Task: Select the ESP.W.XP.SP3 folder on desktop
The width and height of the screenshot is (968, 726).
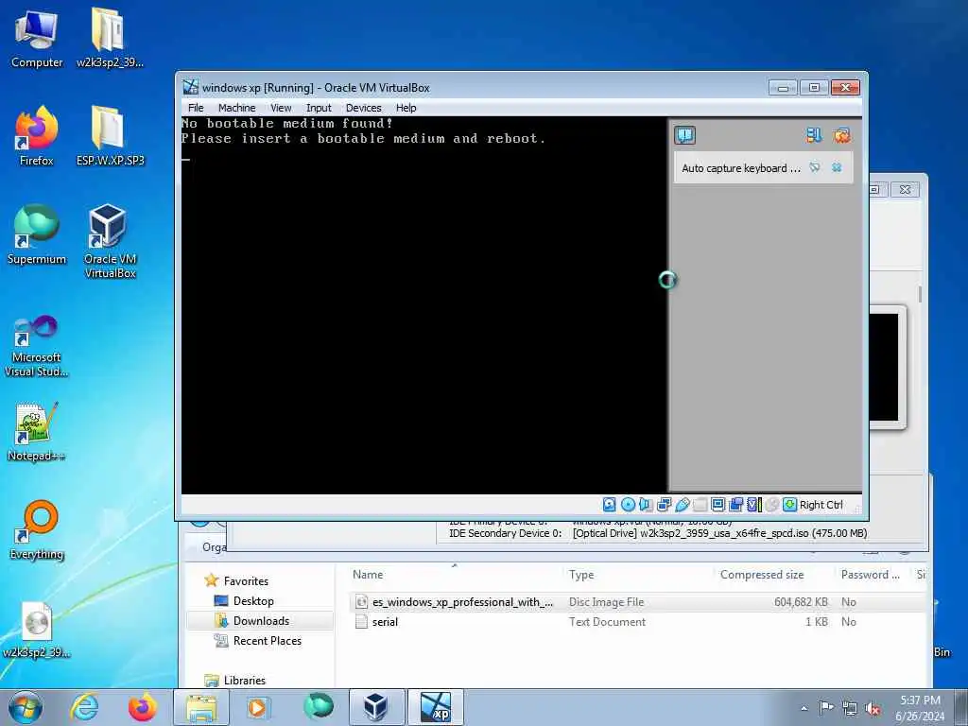Action: pyautogui.click(x=110, y=136)
